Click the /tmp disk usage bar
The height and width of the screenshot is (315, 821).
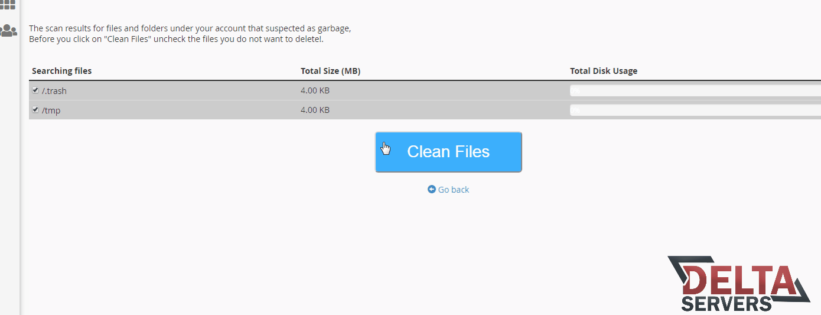click(x=695, y=110)
